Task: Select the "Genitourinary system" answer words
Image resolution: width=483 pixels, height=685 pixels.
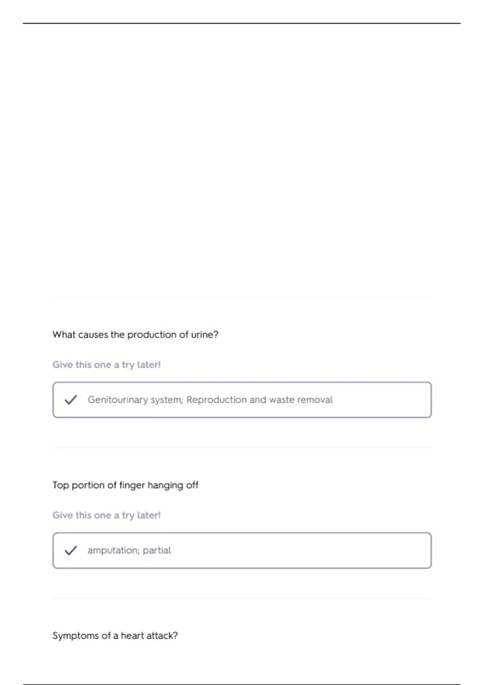Action: tap(135, 400)
